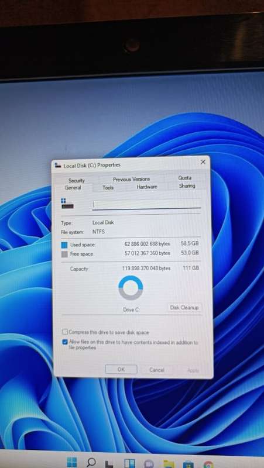This screenshot has height=468, width=264.
Task: Open the Security tab
Action: [x=77, y=180]
